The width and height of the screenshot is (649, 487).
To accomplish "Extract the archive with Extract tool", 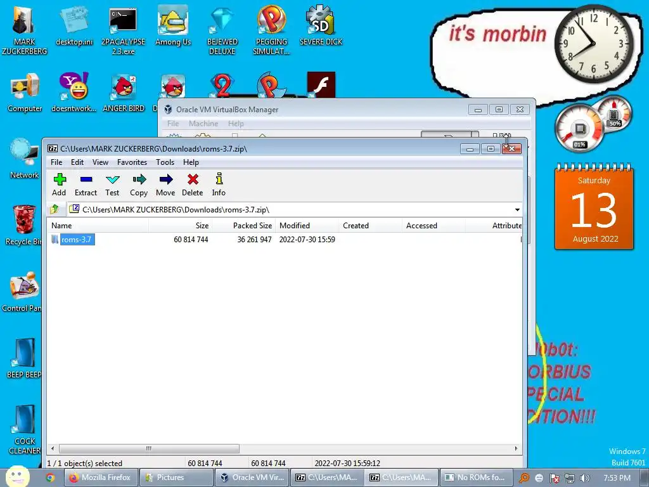I will [86, 185].
